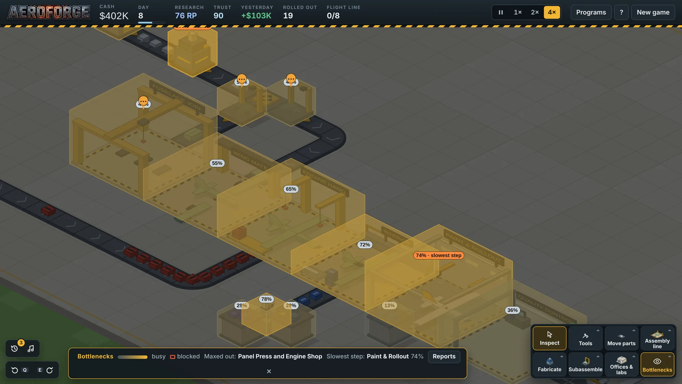The width and height of the screenshot is (682, 384).
Task: Select the 78% machine badge
Action: click(x=266, y=299)
